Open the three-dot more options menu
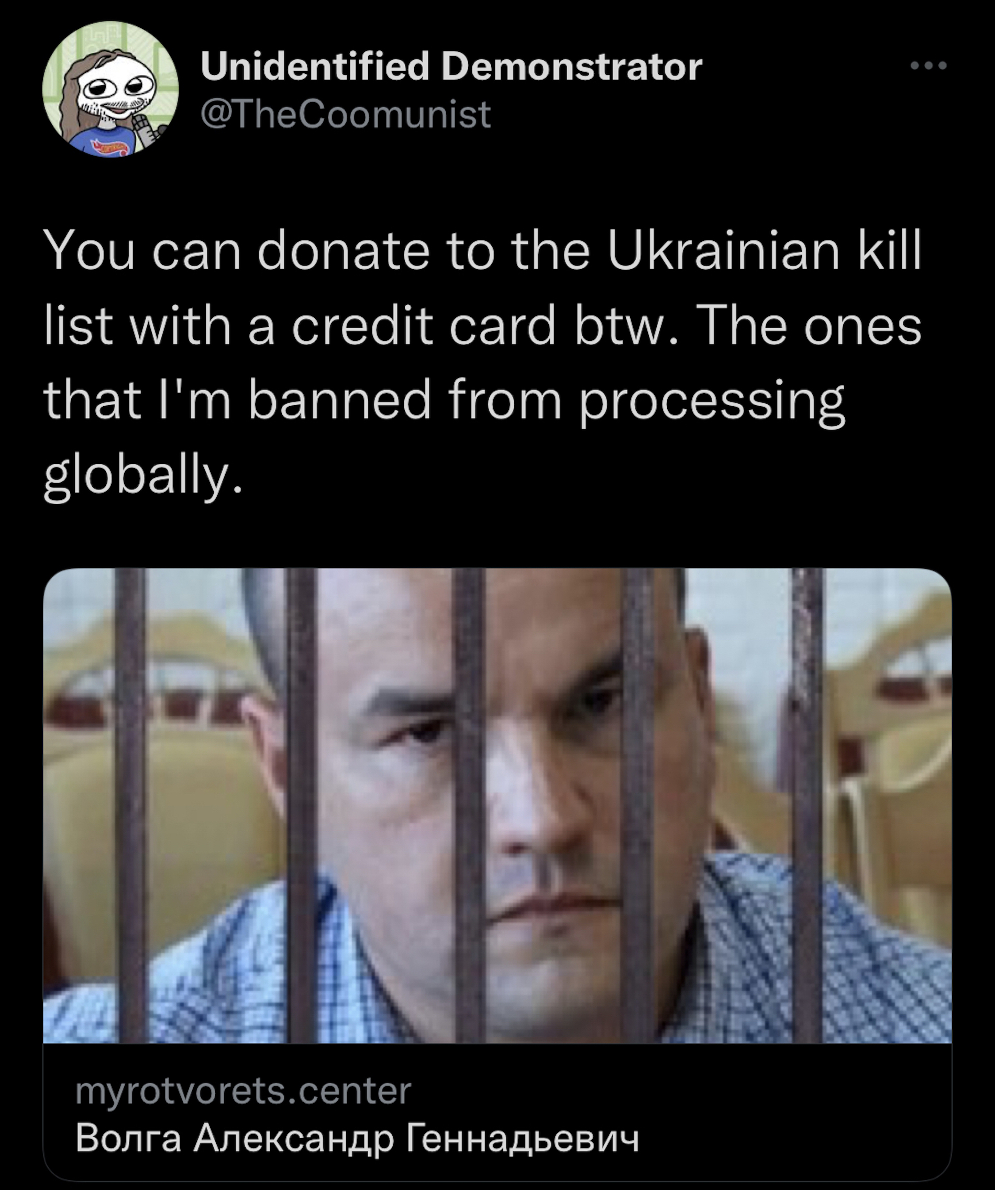 (x=928, y=66)
